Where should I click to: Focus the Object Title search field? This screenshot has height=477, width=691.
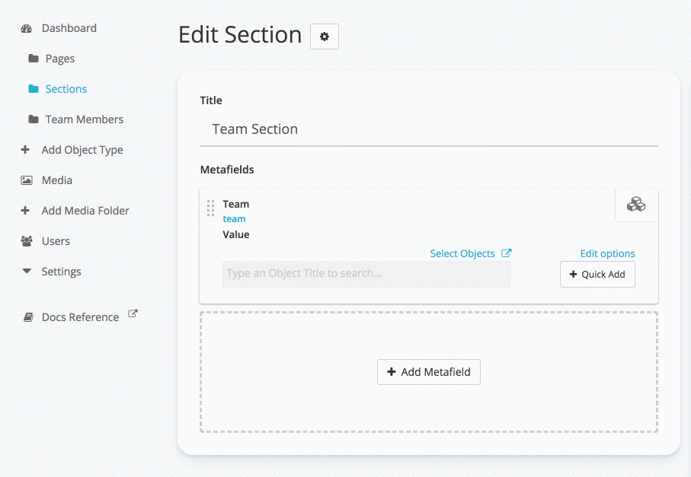point(366,274)
